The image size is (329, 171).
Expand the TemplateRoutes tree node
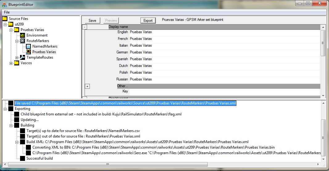17,58
